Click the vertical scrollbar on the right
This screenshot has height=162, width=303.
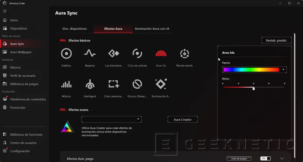pos(295,96)
